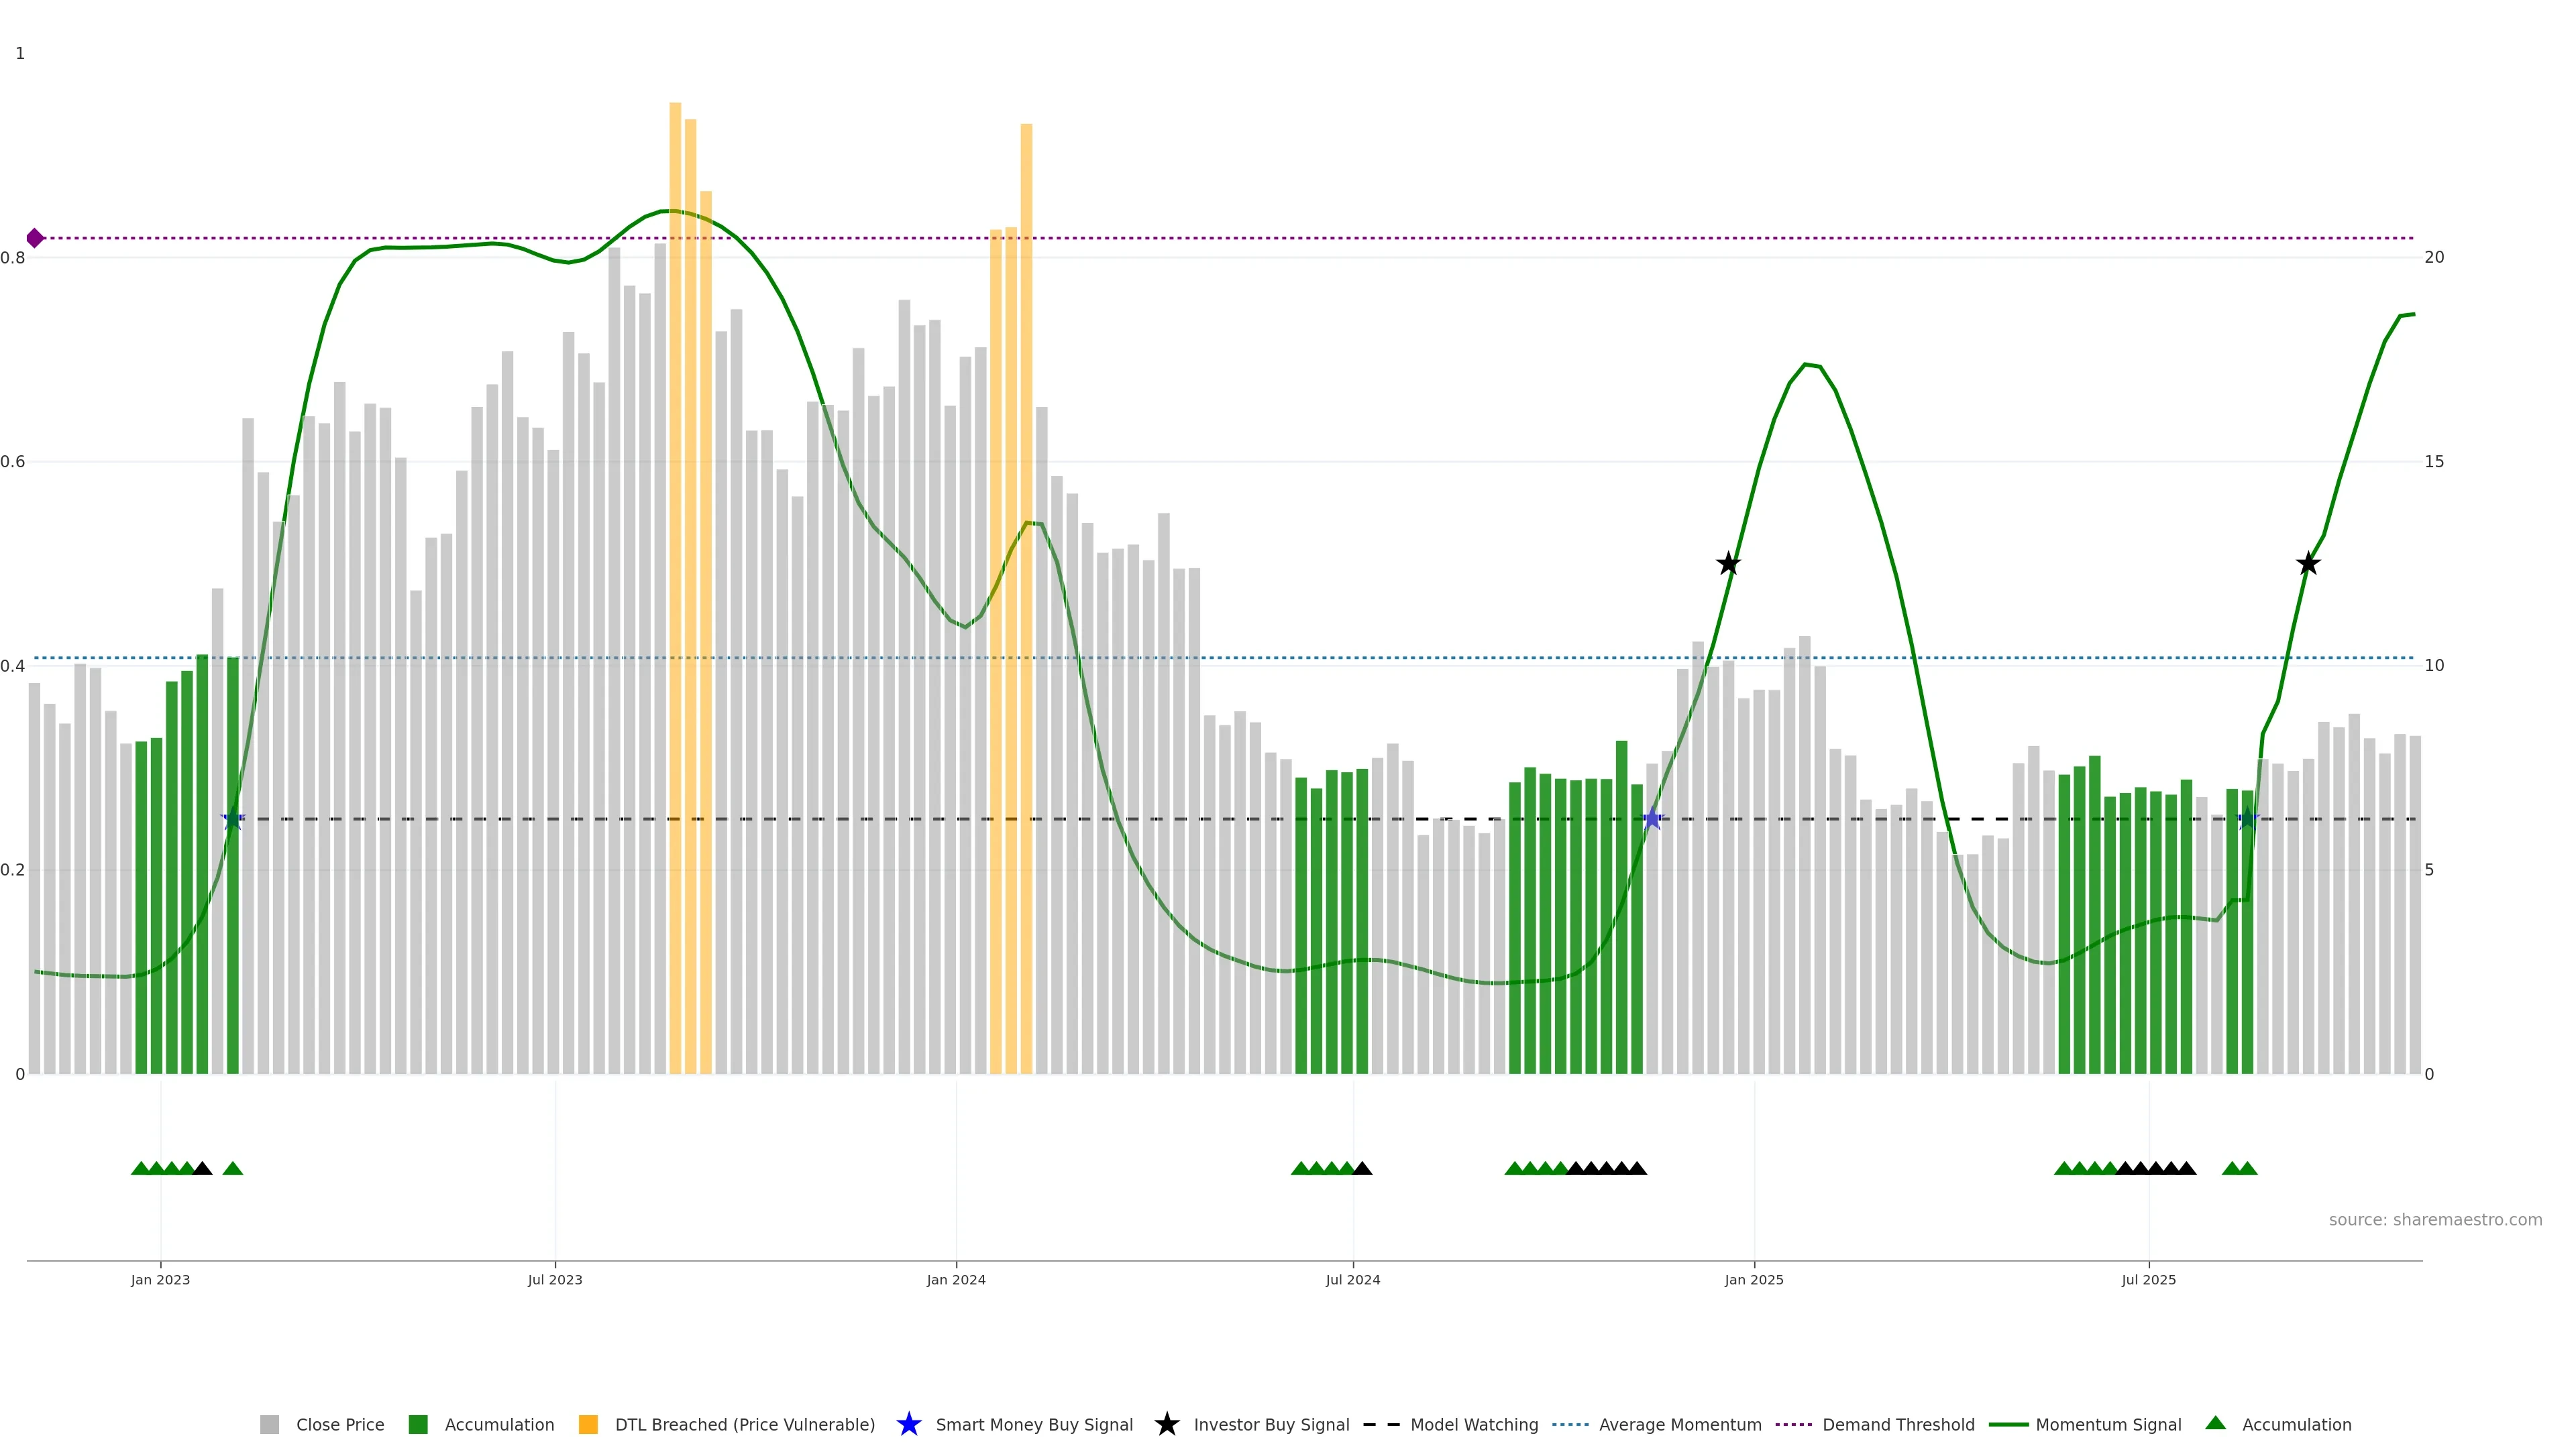Toggle the Momentum Signal legend entry
The height and width of the screenshot is (1448, 2576).
2108,1425
